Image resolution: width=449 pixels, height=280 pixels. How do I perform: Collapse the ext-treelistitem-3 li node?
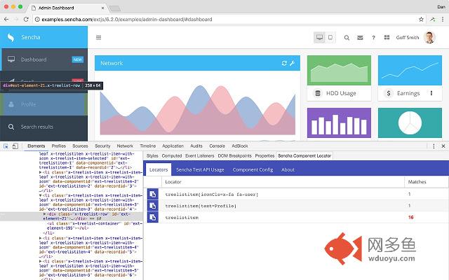tap(40, 196)
